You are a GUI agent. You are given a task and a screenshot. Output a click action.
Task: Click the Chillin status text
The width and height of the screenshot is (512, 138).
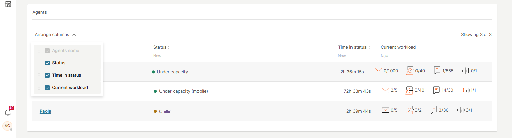(x=165, y=111)
